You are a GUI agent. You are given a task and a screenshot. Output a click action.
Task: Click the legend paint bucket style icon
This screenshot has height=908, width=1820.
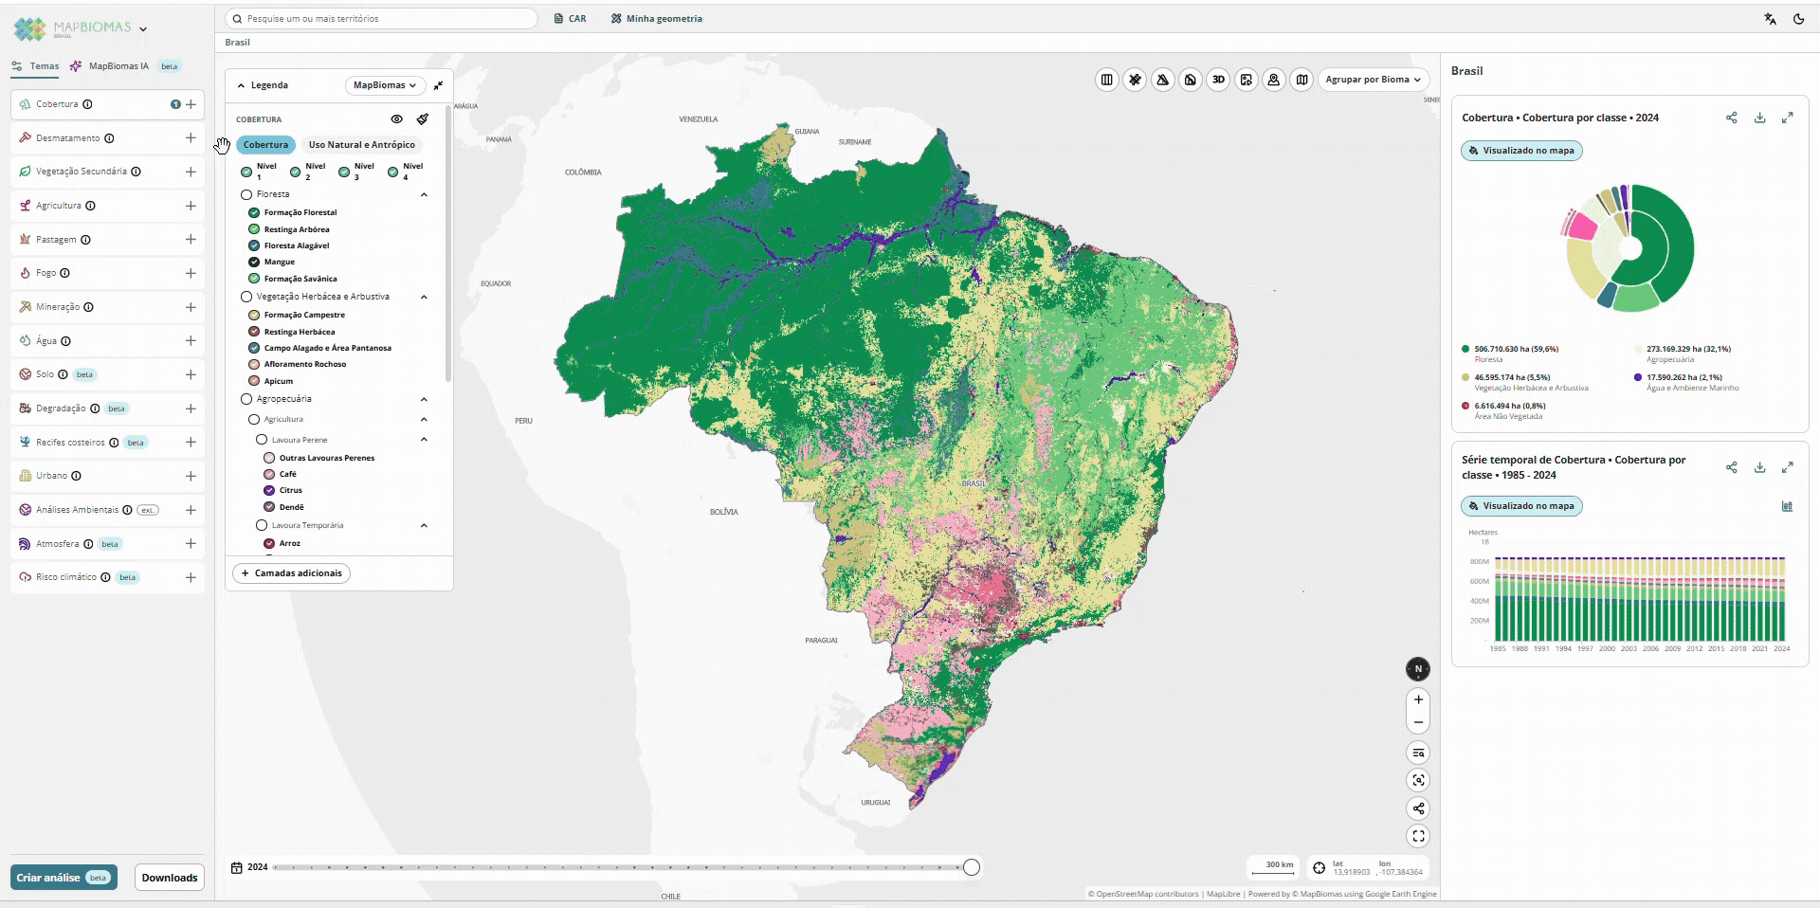(x=423, y=119)
